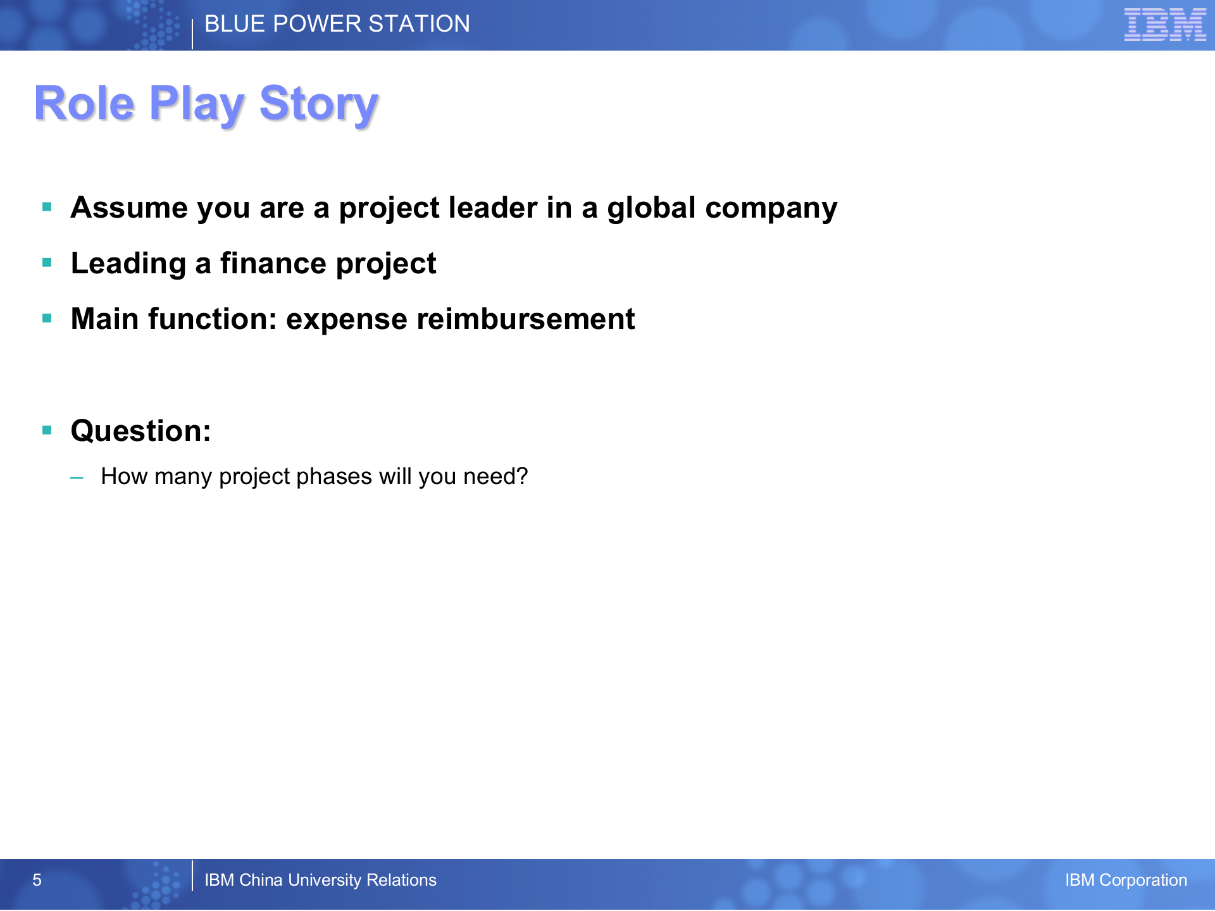Click the slide number 5 in footer
1215x911 pixels.
(x=37, y=880)
